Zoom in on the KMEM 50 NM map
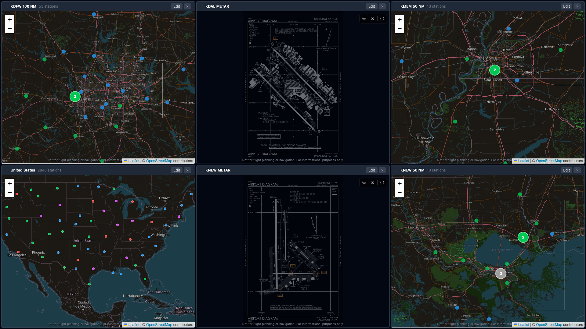586x329 pixels. click(x=400, y=19)
